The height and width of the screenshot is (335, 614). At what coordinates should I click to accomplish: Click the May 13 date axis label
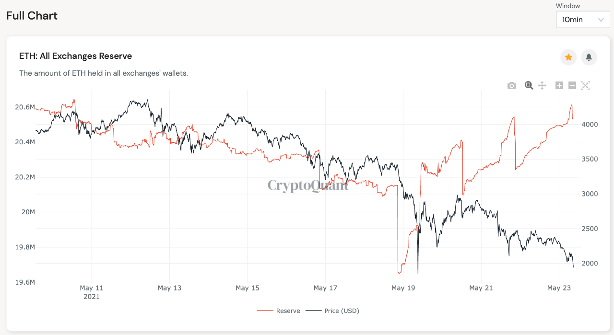(169, 288)
